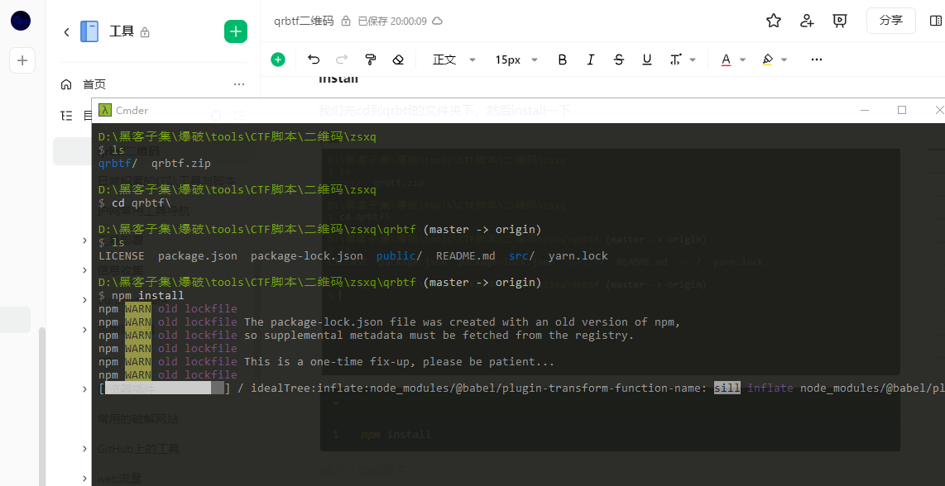Toggle underline formatting
The width and height of the screenshot is (945, 486).
pos(646,60)
